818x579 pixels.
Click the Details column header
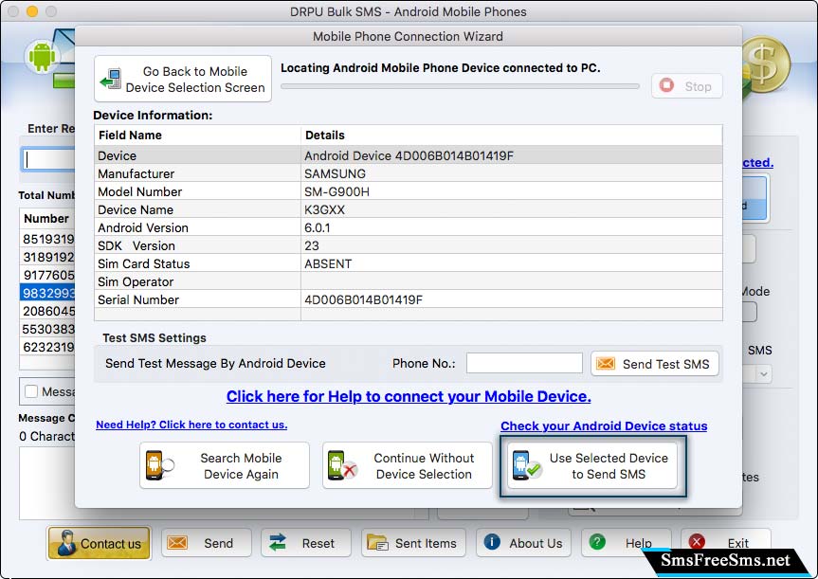click(x=511, y=136)
